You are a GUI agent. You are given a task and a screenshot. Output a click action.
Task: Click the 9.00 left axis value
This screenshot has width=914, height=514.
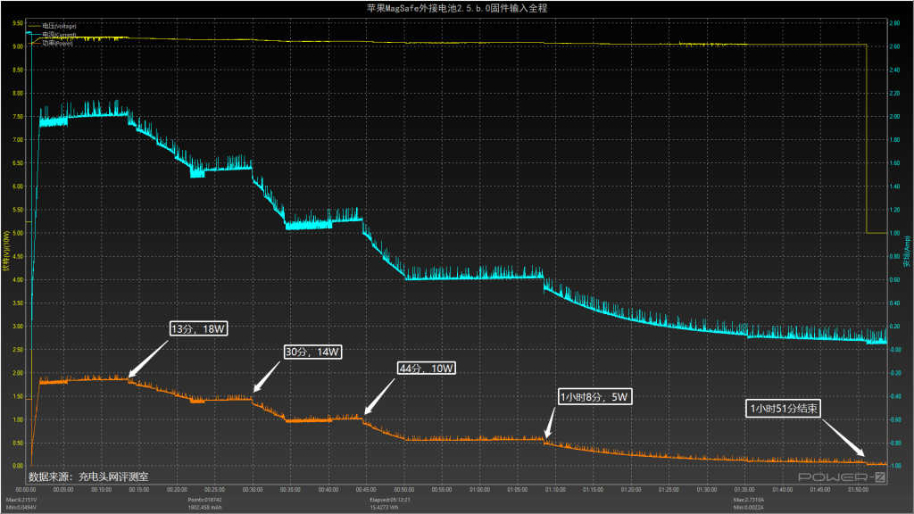point(18,46)
